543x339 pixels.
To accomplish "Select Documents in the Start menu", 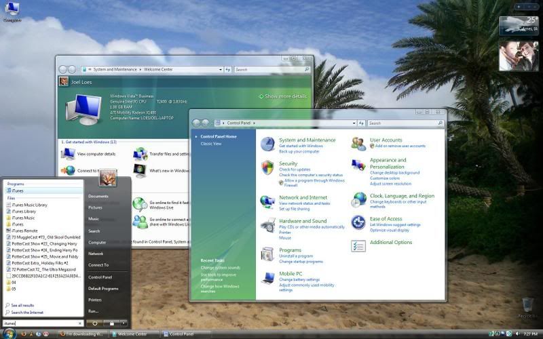I will pos(98,196).
